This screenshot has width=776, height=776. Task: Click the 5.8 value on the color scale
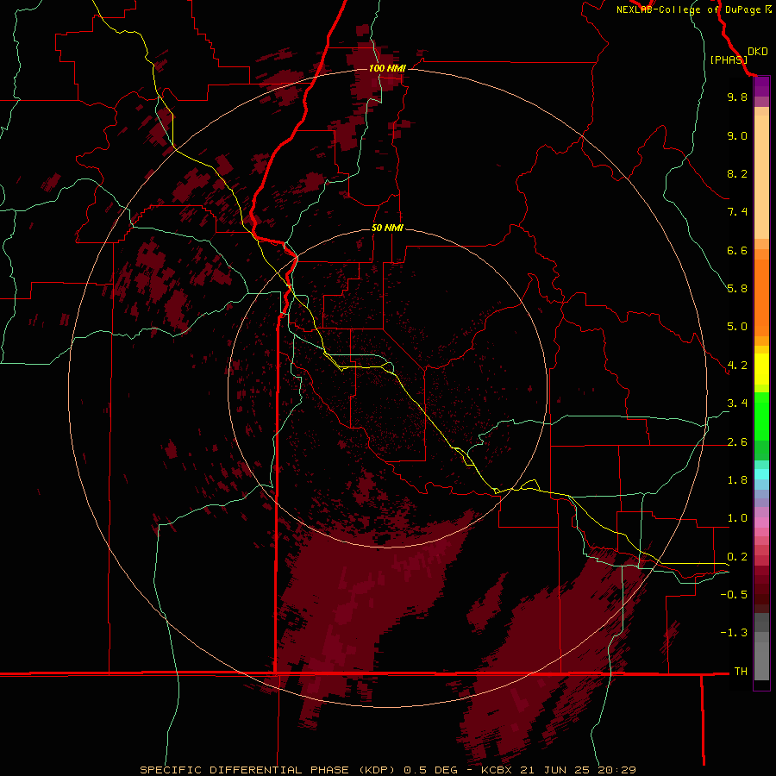pos(737,289)
